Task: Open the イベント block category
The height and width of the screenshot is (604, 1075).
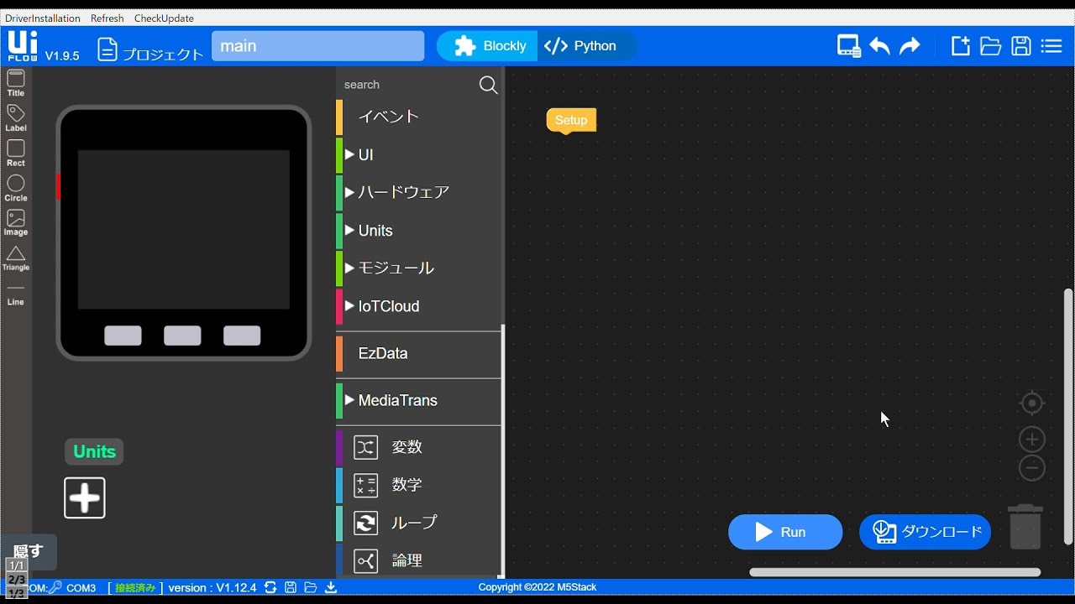Action: tap(419, 117)
